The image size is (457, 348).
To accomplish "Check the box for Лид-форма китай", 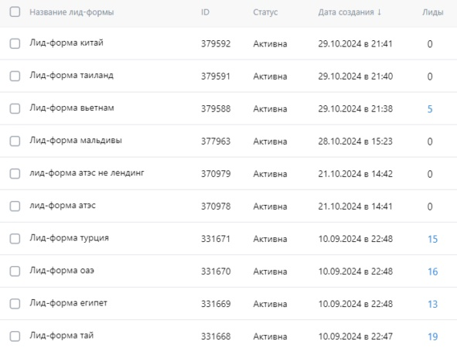I will pyautogui.click(x=15, y=44).
